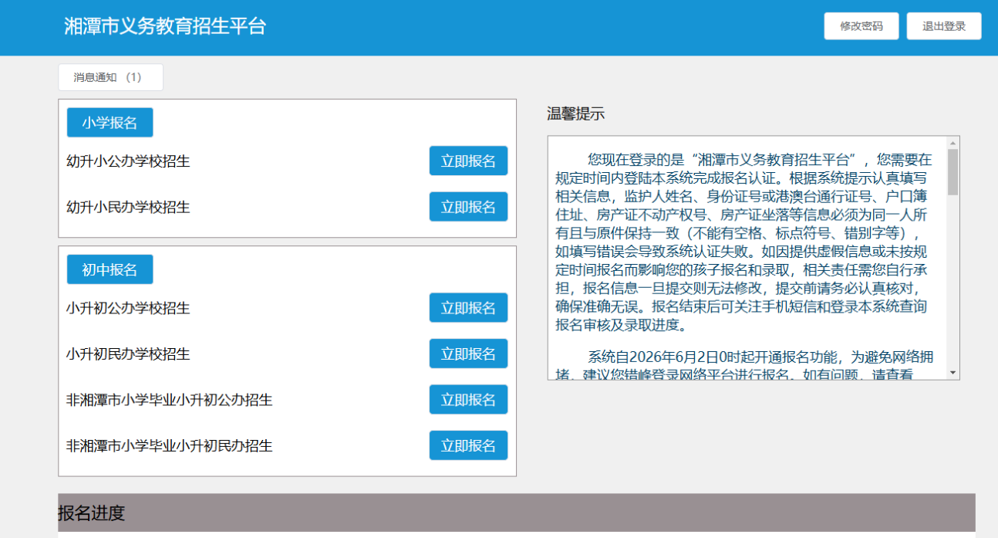Click the scroll-up arrow in 温馨提示 box
Screen dimensions: 998x538
click(x=953, y=143)
